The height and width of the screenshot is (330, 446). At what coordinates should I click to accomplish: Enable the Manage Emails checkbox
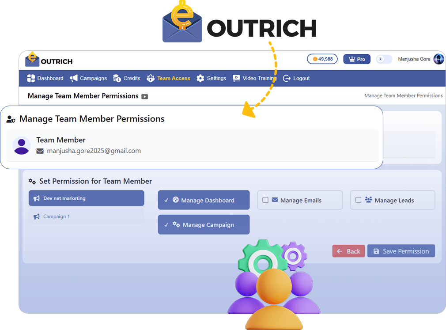(265, 200)
